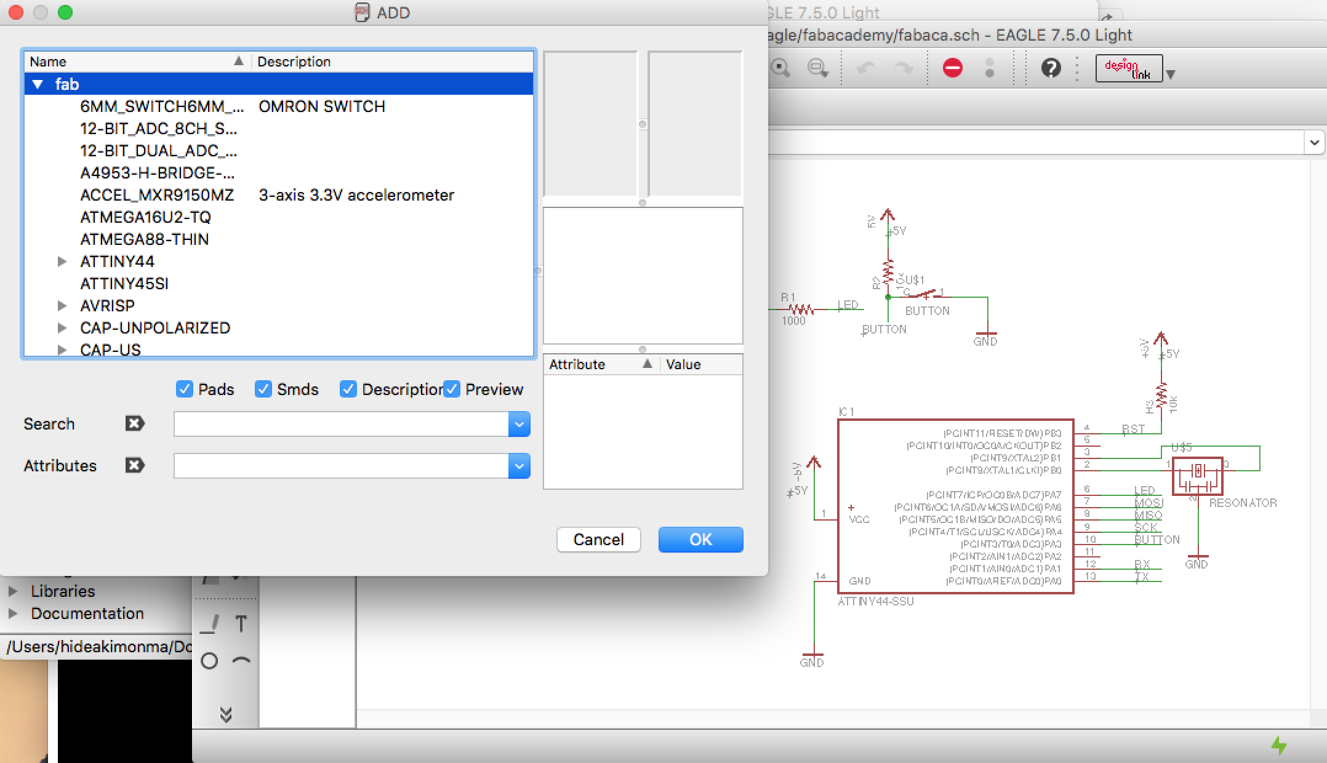The height and width of the screenshot is (763, 1327).
Task: Open the Search history dropdown
Action: (x=519, y=424)
